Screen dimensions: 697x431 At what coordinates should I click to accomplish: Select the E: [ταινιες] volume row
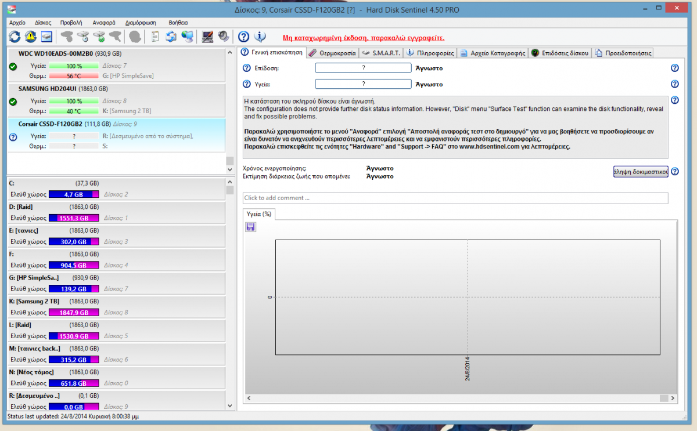pyautogui.click(x=116, y=236)
